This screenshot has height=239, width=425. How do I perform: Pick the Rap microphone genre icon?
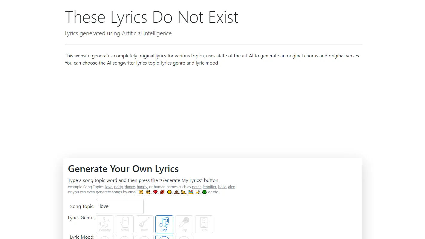click(x=184, y=224)
